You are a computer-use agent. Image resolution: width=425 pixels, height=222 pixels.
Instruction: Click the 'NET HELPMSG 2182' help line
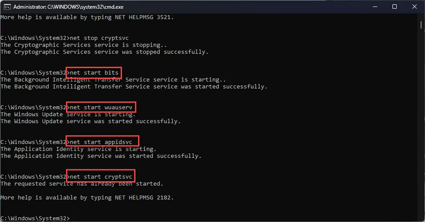[x=87, y=198]
